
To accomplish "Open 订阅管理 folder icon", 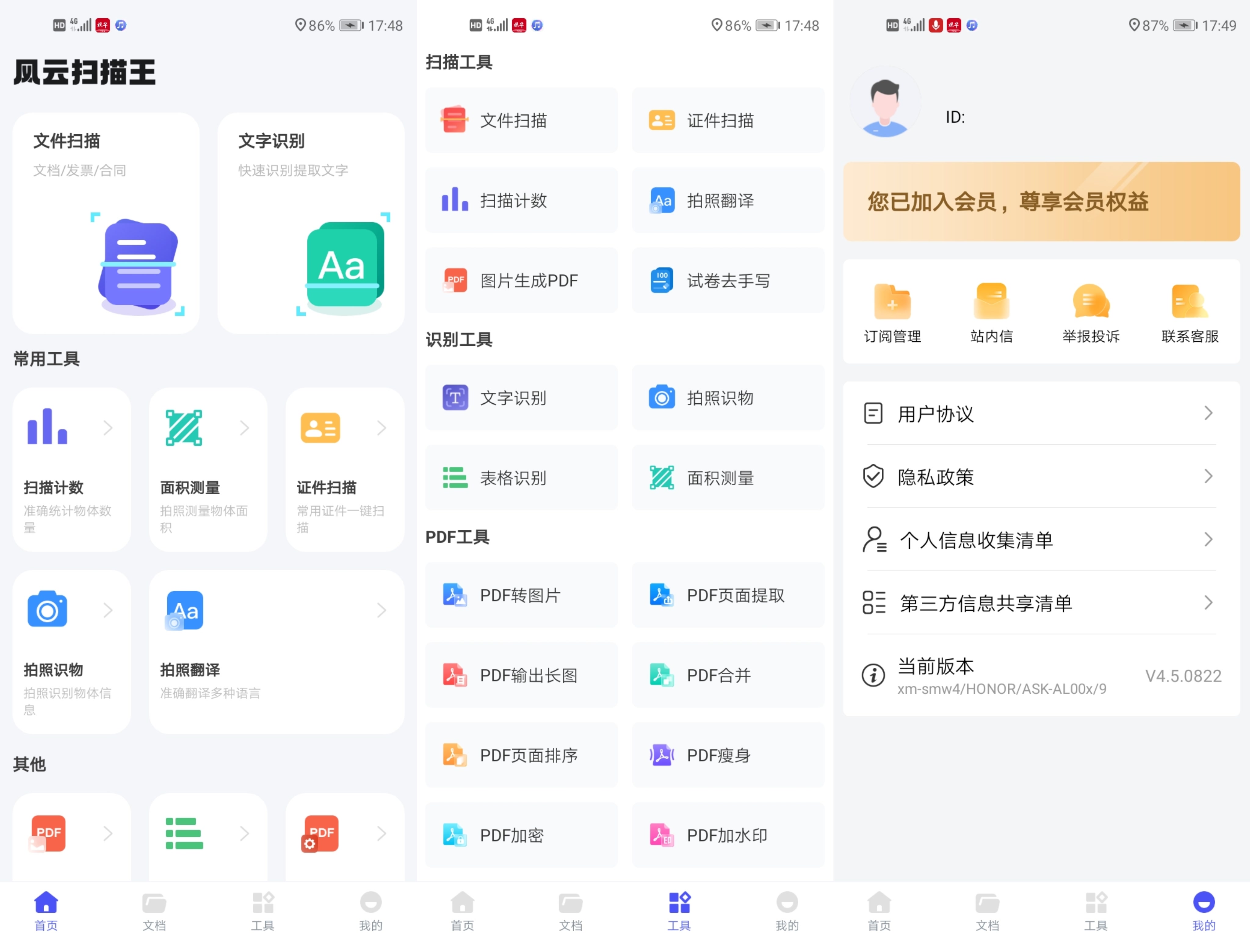I will (x=892, y=301).
